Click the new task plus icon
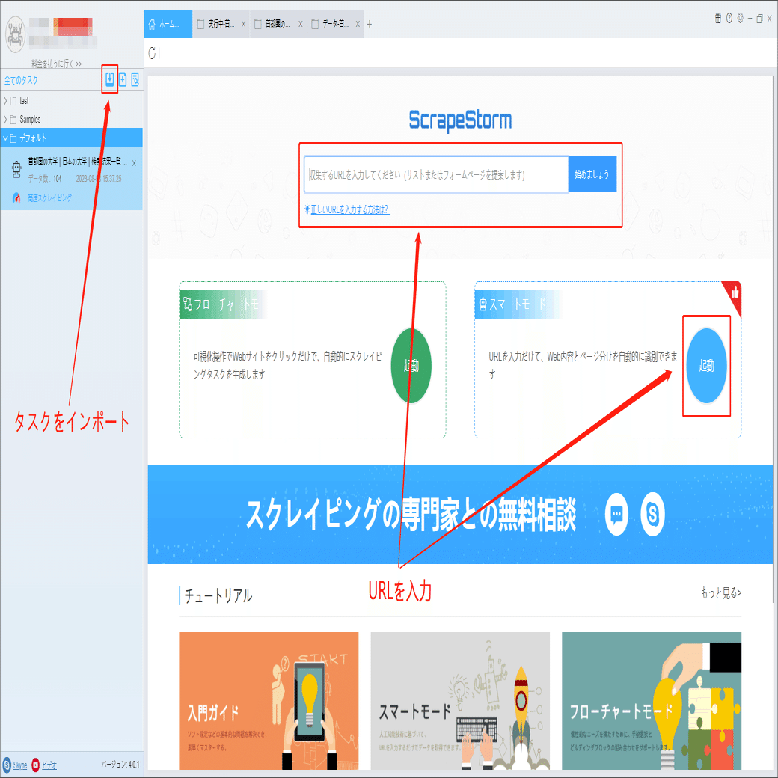The image size is (778, 778). coord(123,79)
